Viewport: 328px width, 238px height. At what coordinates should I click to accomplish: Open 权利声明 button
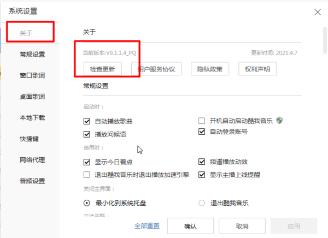tap(257, 69)
